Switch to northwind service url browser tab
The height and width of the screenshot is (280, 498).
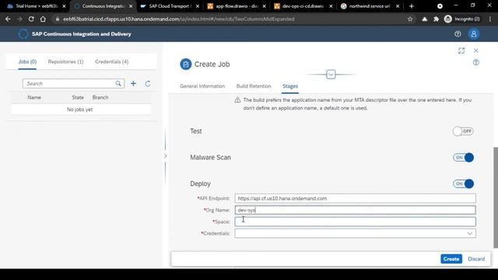pyautogui.click(x=369, y=6)
